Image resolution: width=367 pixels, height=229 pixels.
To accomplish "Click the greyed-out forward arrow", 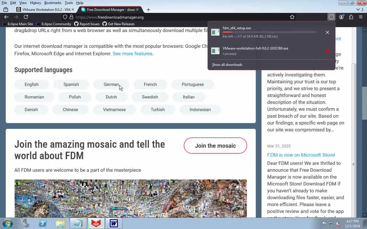I will click(16, 17).
